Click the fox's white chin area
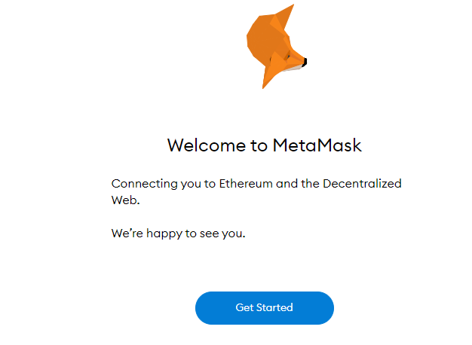Image resolution: width=472 pixels, height=345 pixels. click(x=293, y=69)
